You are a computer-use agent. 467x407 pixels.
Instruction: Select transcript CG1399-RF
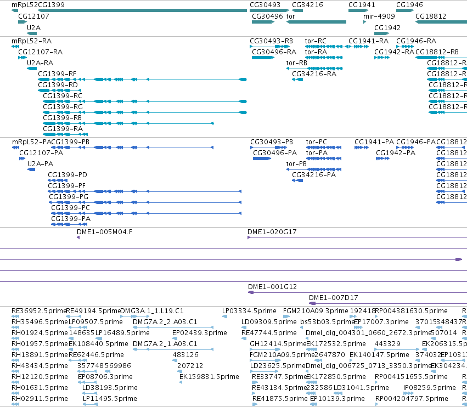[57, 74]
